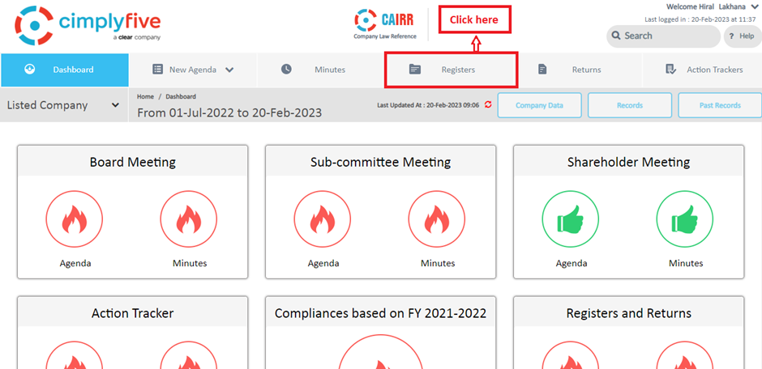Click the Action Tracker card title
This screenshot has height=369, width=762.
tap(133, 314)
